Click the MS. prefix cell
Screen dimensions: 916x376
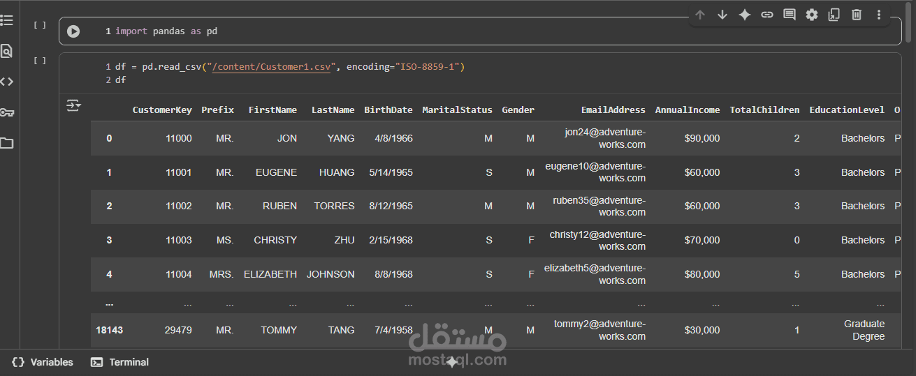point(225,240)
